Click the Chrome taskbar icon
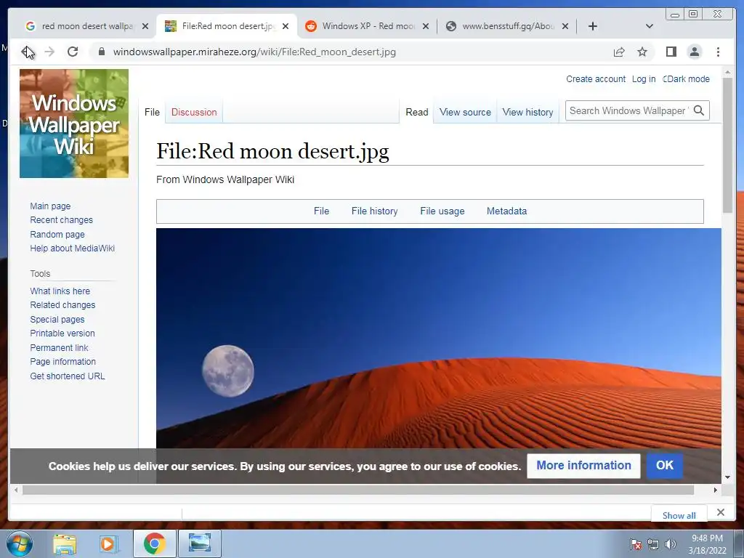This screenshot has width=744, height=558. 154,543
